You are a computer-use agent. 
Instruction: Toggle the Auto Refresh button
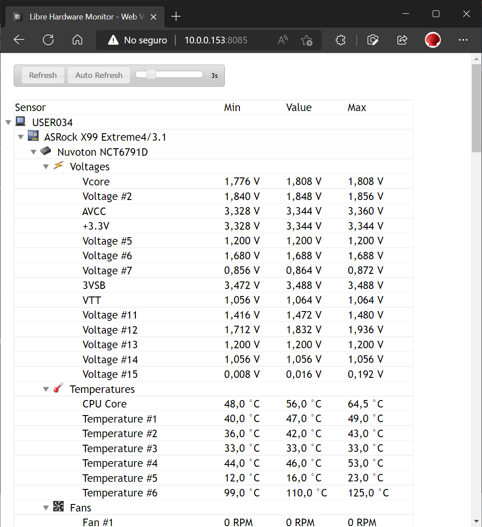pos(99,75)
